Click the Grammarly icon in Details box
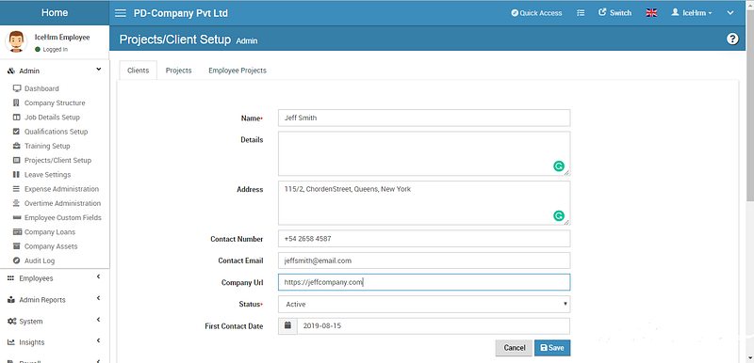Screen dimensions: 754x363 coord(558,166)
